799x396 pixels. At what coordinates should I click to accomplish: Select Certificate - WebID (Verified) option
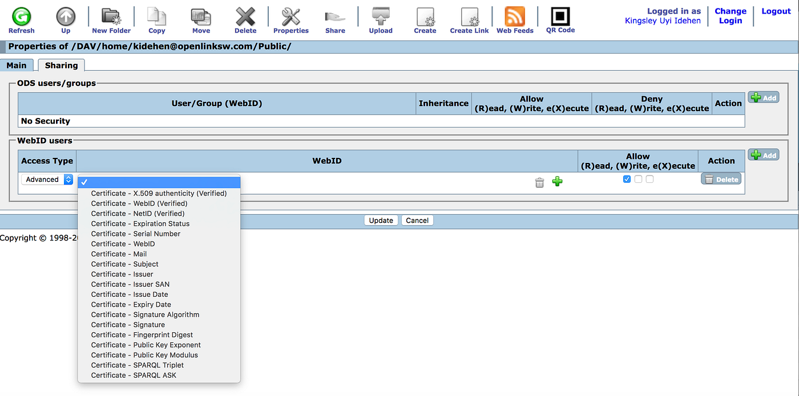[x=139, y=203]
